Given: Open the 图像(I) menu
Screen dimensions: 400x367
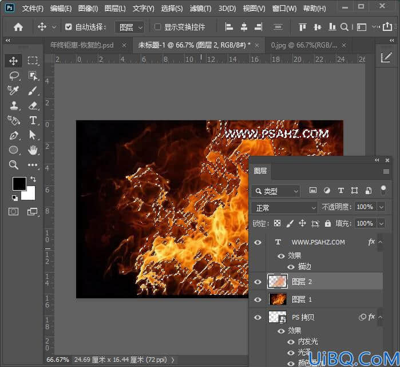Looking at the screenshot, I should (88, 9).
